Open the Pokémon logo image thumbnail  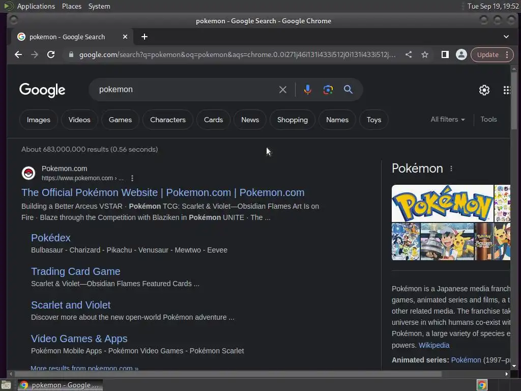coord(442,203)
